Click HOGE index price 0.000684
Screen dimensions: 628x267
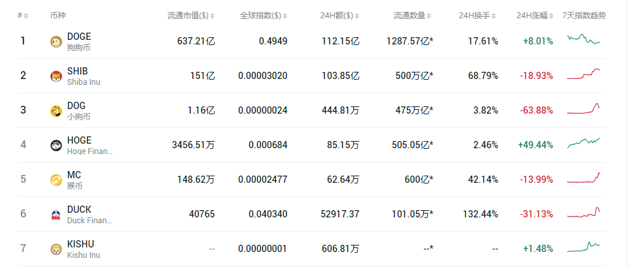(268, 145)
